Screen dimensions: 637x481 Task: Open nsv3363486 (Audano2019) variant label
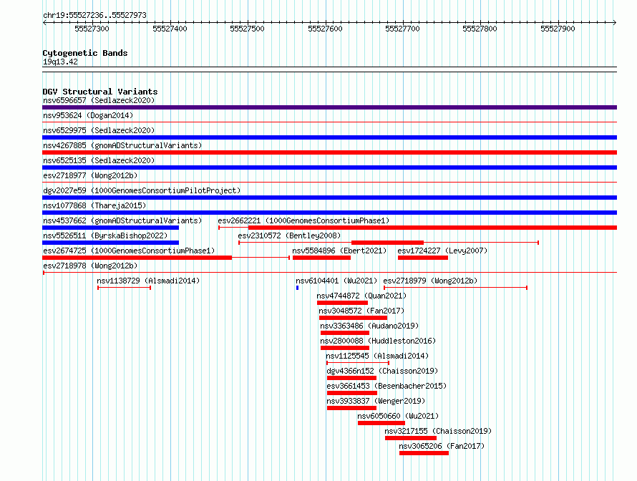369,326
